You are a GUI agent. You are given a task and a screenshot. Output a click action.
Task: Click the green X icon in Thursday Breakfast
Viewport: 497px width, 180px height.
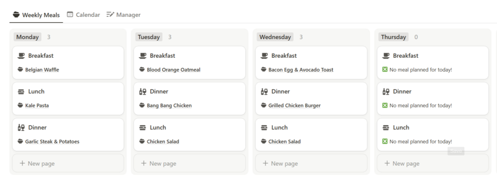point(385,69)
